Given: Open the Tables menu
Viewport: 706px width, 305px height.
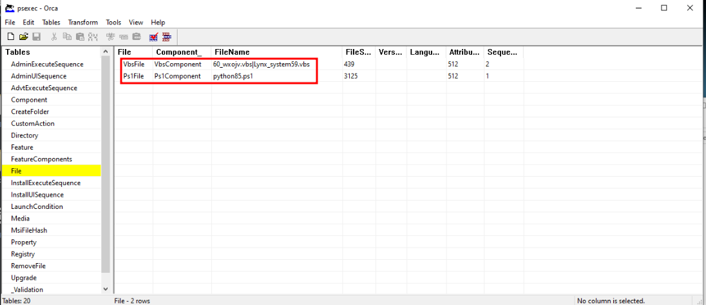Looking at the screenshot, I should (51, 22).
